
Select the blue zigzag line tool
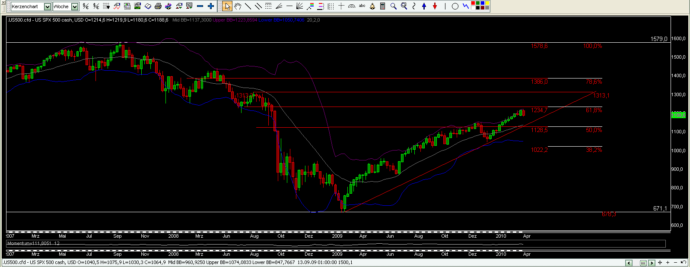tap(465, 6)
